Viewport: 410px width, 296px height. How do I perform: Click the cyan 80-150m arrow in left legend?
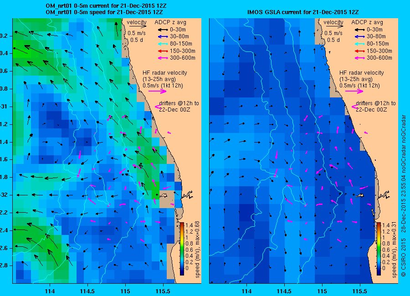pos(163,44)
